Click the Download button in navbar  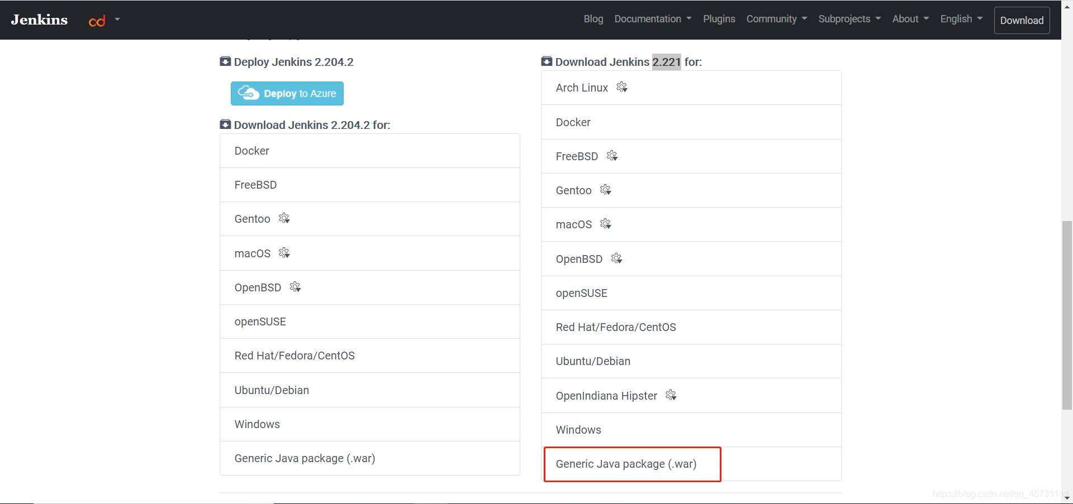(x=1022, y=20)
